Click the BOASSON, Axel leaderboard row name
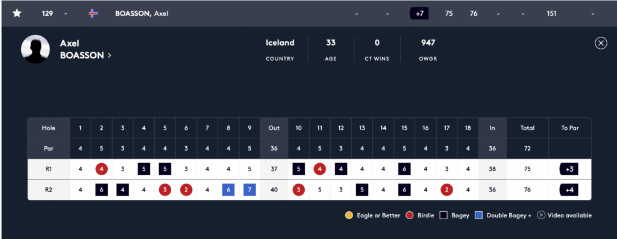 (x=142, y=13)
